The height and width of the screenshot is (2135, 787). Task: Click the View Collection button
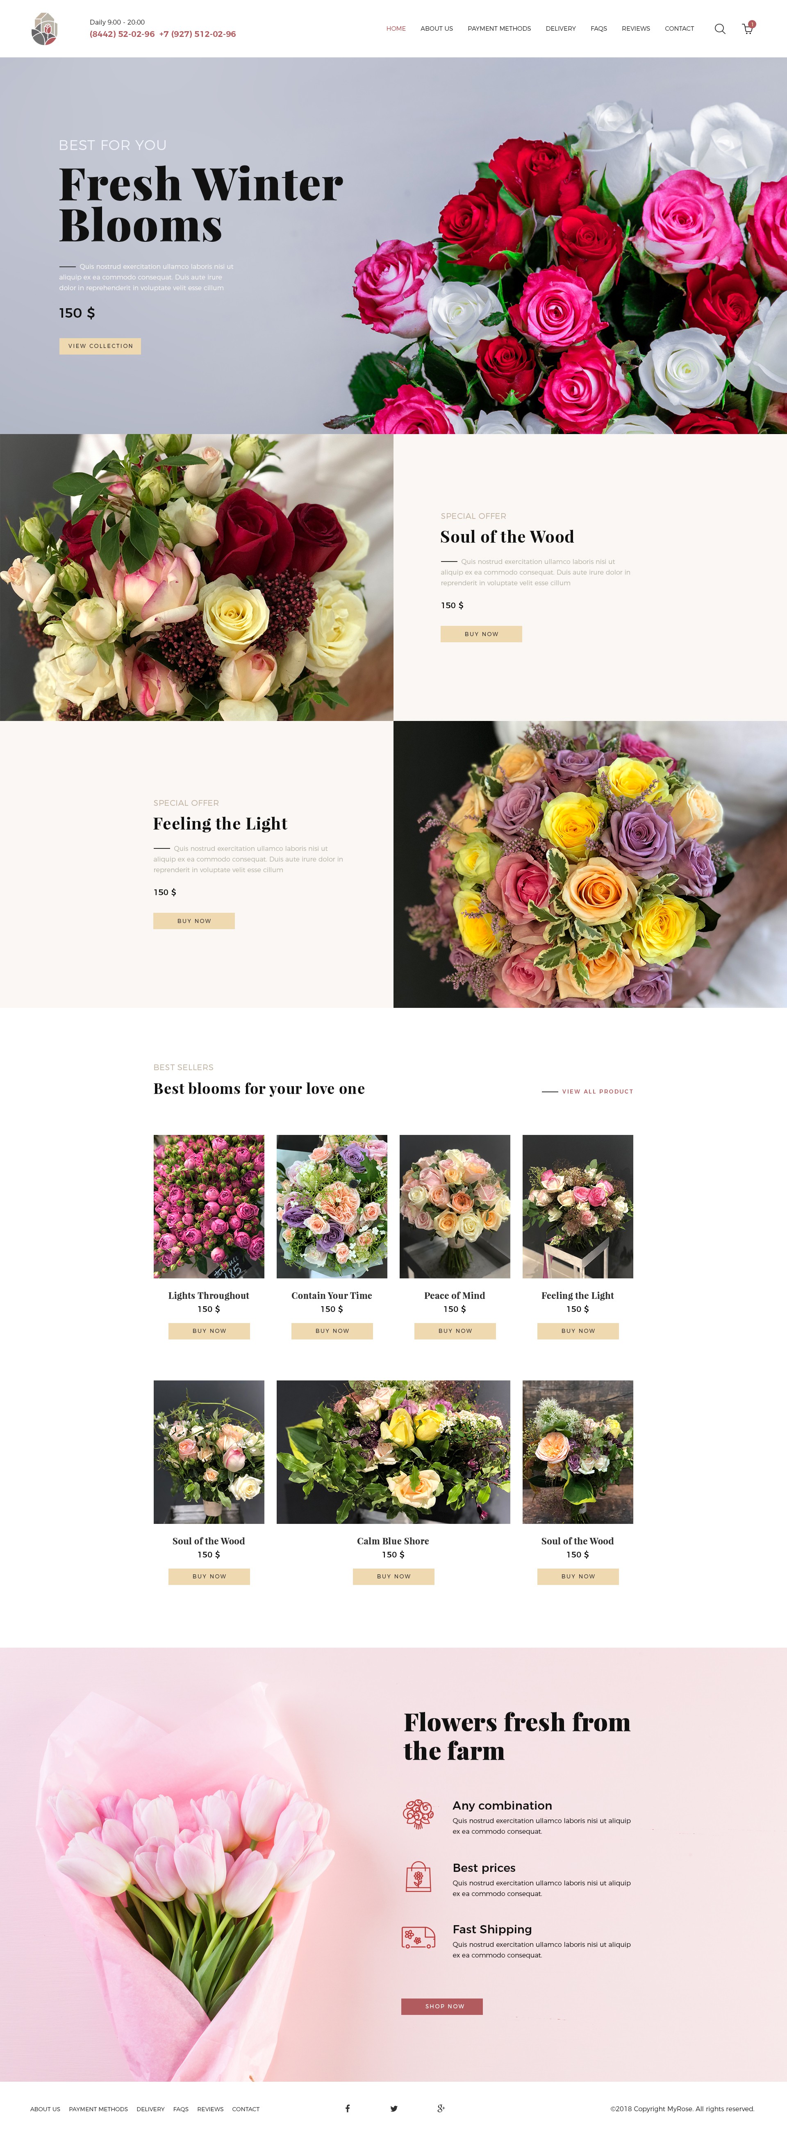pos(100,346)
